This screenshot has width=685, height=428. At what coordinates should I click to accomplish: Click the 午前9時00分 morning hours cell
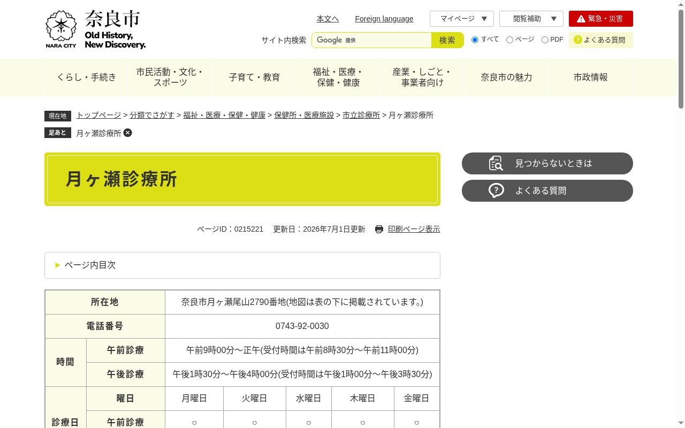click(x=302, y=350)
